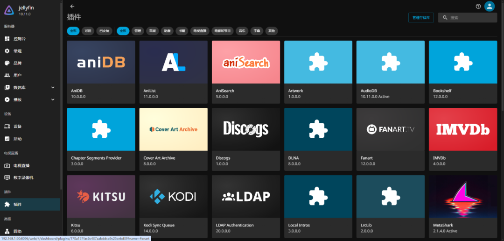
Task: Open 活动 activity page in sidebar
Action: (x=30, y=139)
